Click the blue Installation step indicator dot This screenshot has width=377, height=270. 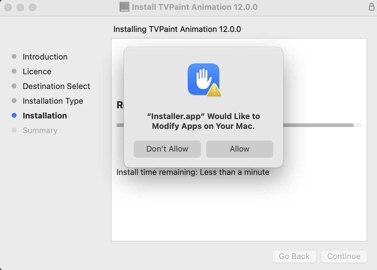click(14, 115)
